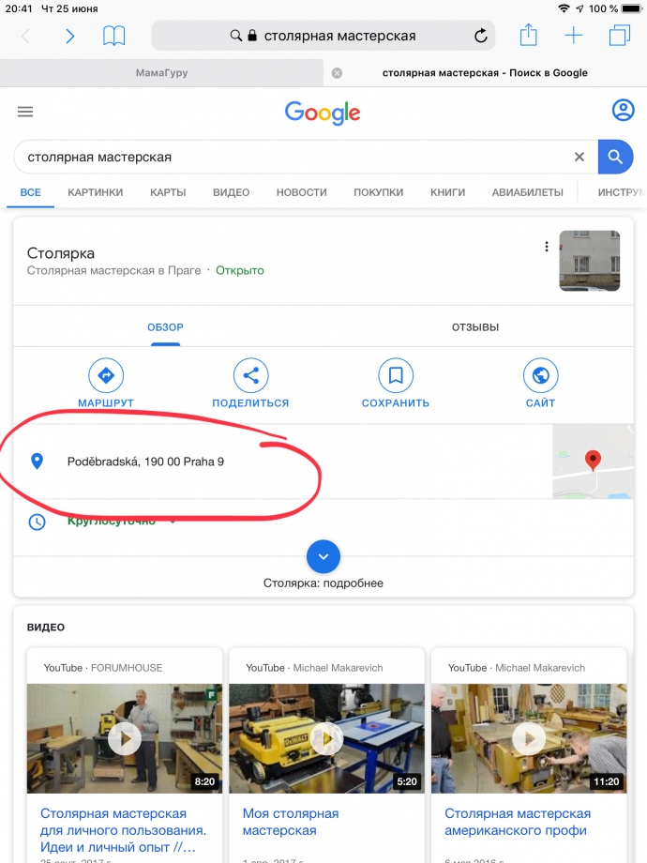
Task: Open the Google hamburger menu
Action: (25, 112)
